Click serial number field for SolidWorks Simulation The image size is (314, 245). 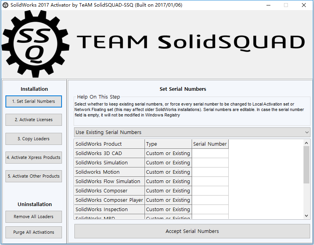click(x=210, y=163)
